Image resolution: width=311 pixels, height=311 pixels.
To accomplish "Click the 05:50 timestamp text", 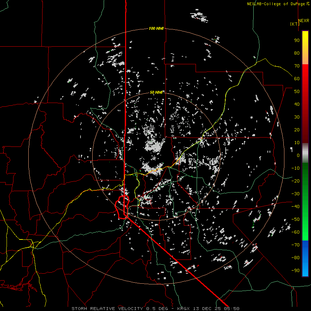I will 232,309.
